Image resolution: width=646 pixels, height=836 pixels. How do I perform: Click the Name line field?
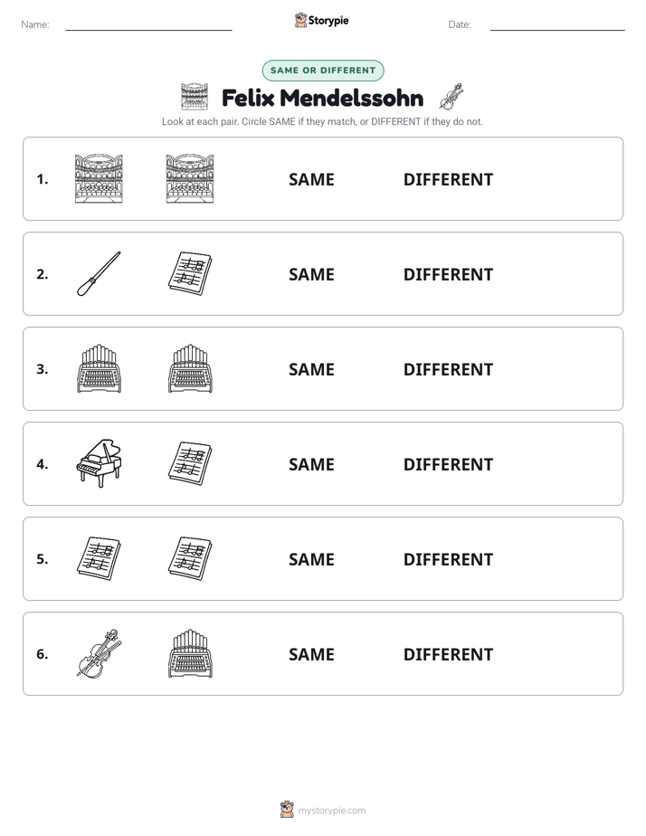[x=148, y=24]
